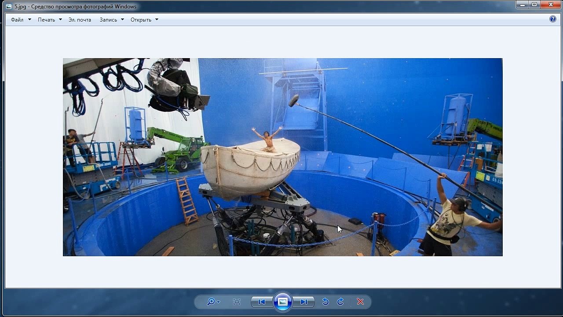Expand the Запись dropdown arrow
563x317 pixels.
coord(122,20)
